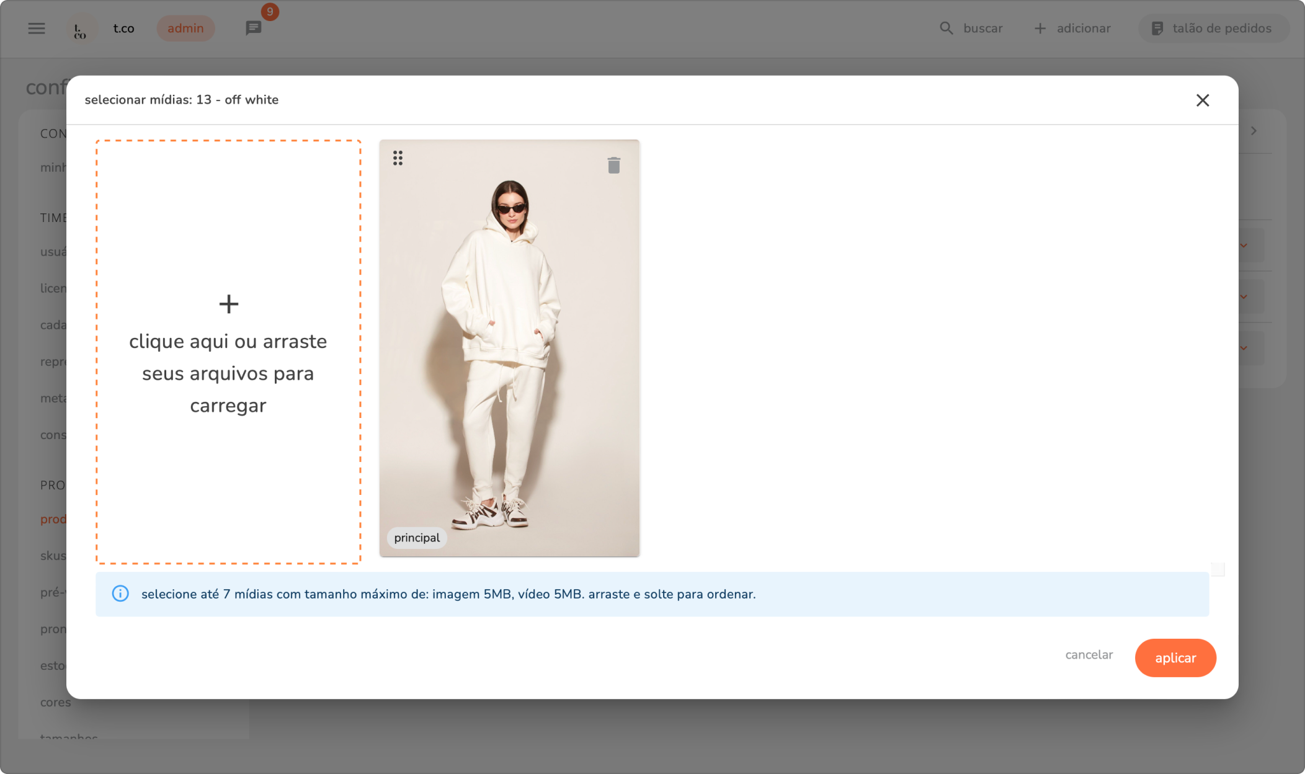Click the buscar search magnifier icon
The height and width of the screenshot is (774, 1305).
[946, 29]
